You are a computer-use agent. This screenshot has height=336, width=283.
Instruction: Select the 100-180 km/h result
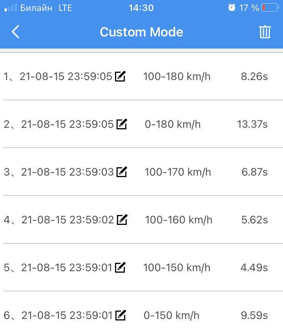point(177,77)
